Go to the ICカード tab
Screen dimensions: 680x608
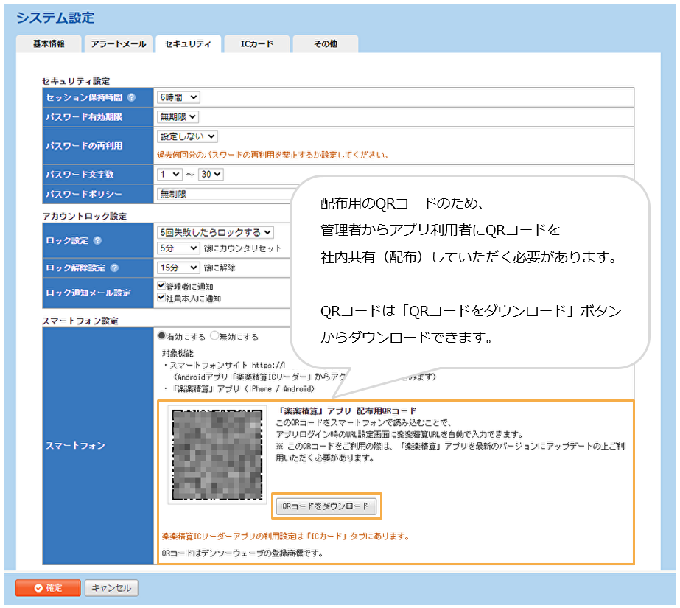tap(256, 44)
